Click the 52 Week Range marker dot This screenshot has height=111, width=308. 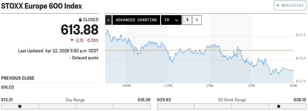(x=278, y=106)
